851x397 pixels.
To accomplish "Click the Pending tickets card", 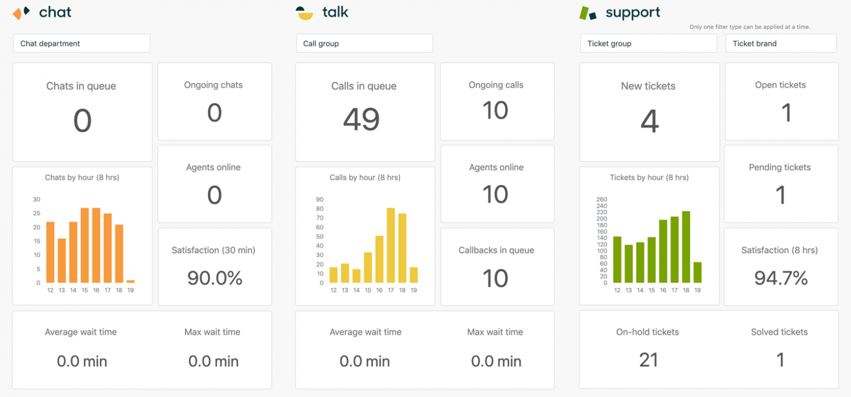I will click(781, 183).
